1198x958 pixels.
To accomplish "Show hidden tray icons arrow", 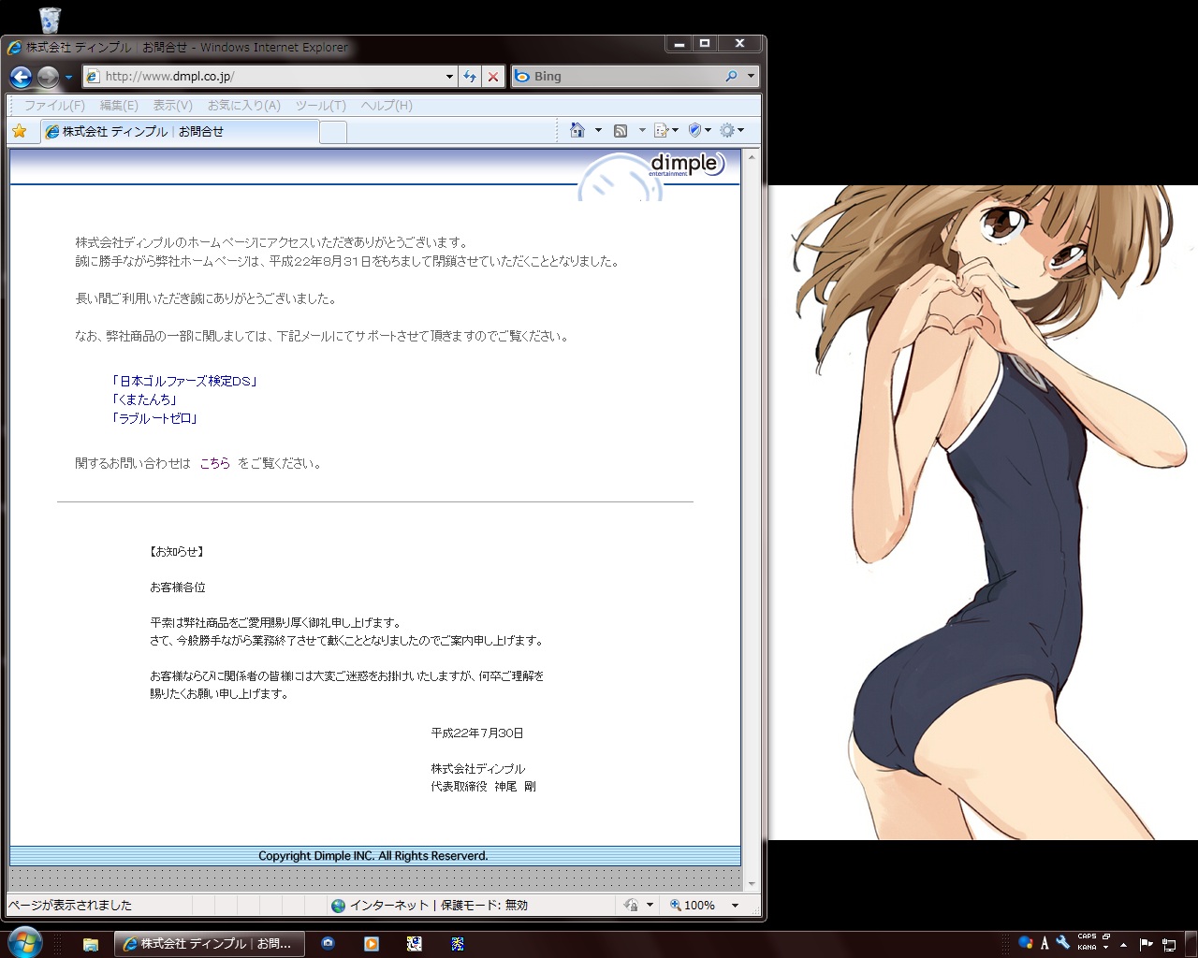I will click(x=1123, y=945).
